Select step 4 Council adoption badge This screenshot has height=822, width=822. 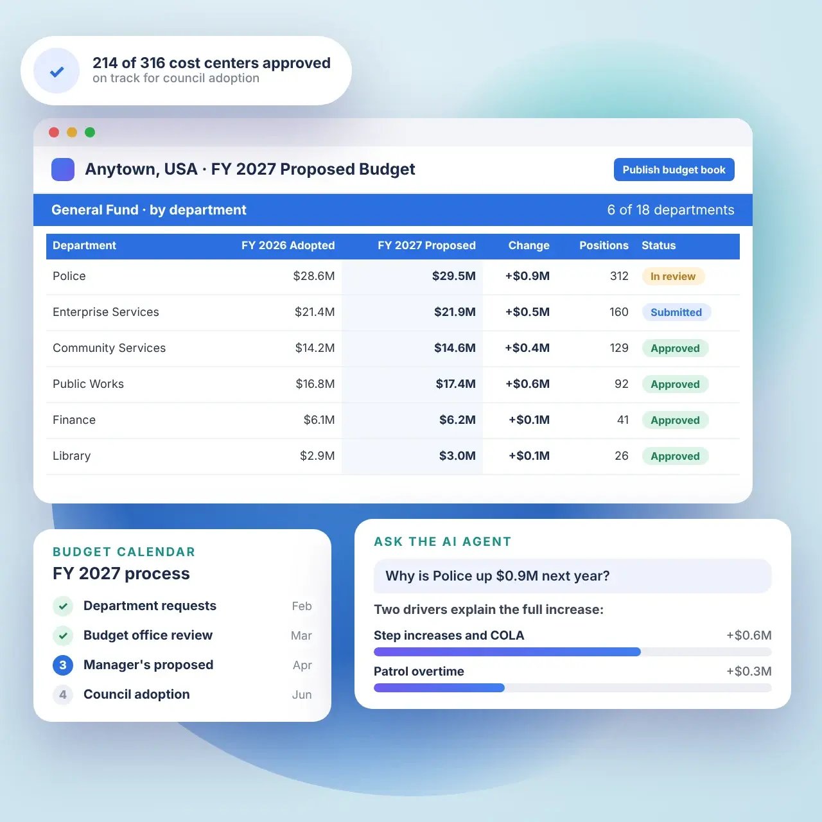63,694
